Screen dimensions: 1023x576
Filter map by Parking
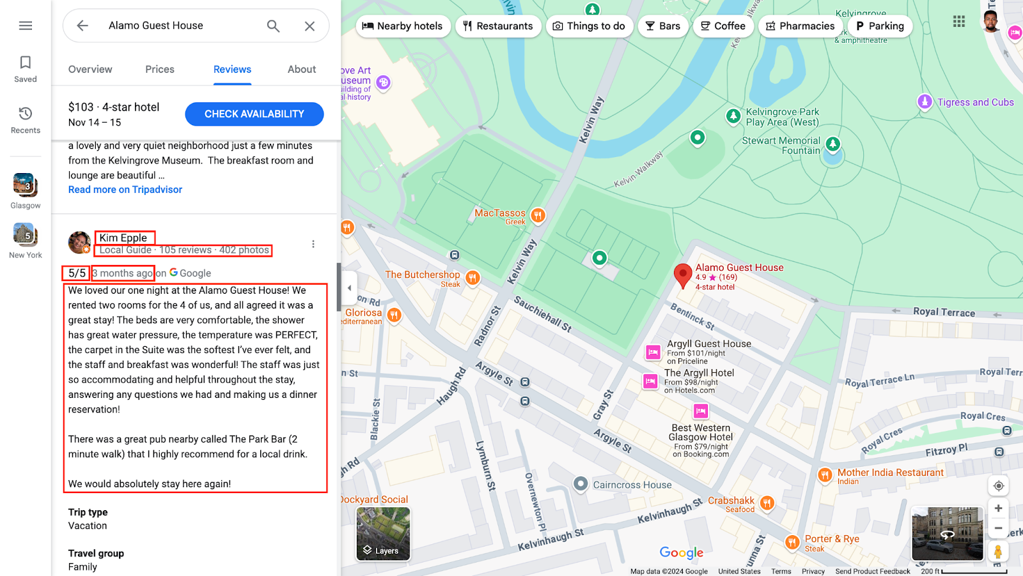coord(880,26)
